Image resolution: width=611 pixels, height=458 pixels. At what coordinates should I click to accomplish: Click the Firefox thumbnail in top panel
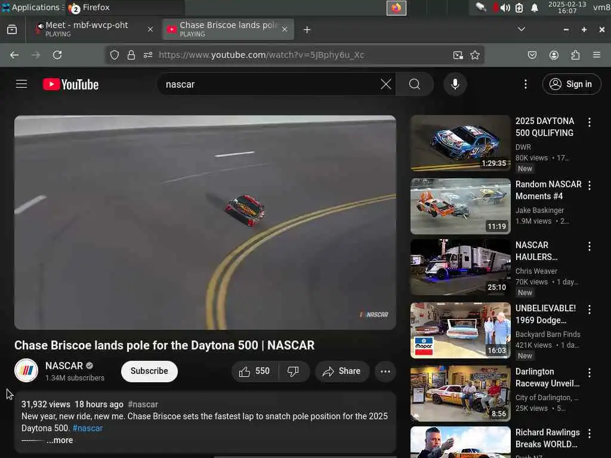396,8
